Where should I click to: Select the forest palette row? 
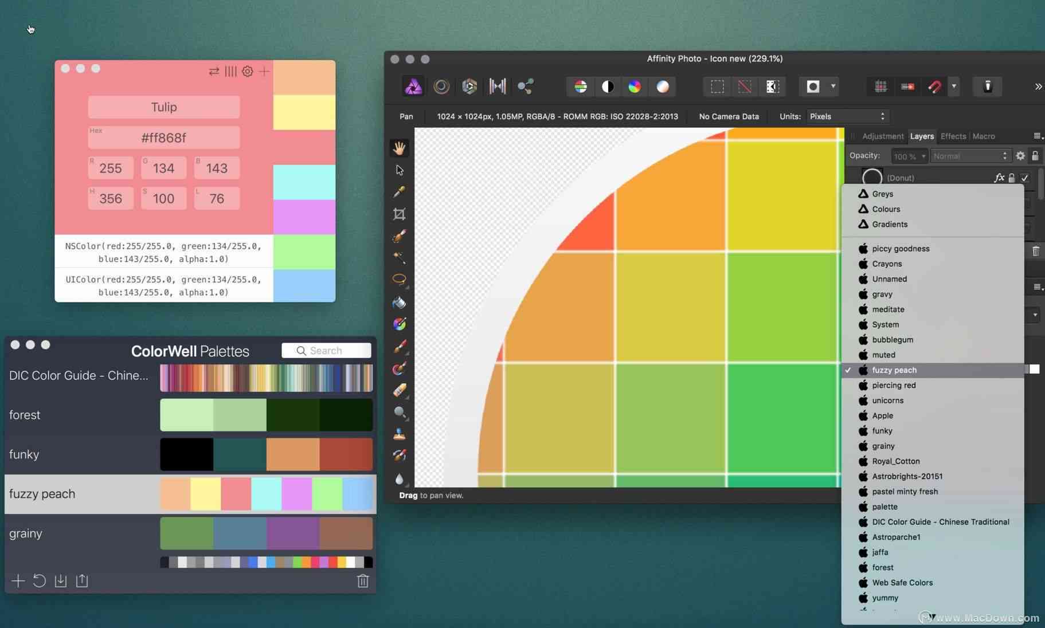coord(190,415)
